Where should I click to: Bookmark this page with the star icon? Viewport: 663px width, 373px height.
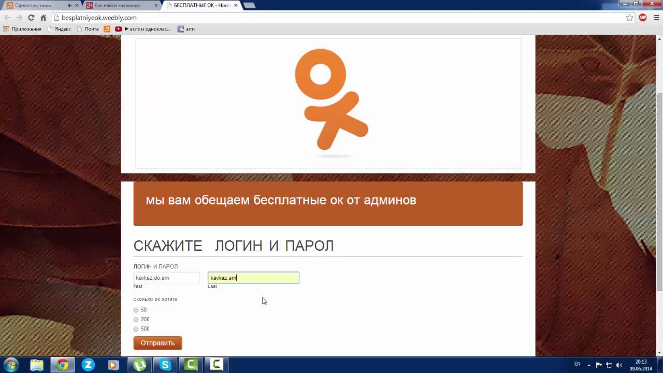coord(629,18)
